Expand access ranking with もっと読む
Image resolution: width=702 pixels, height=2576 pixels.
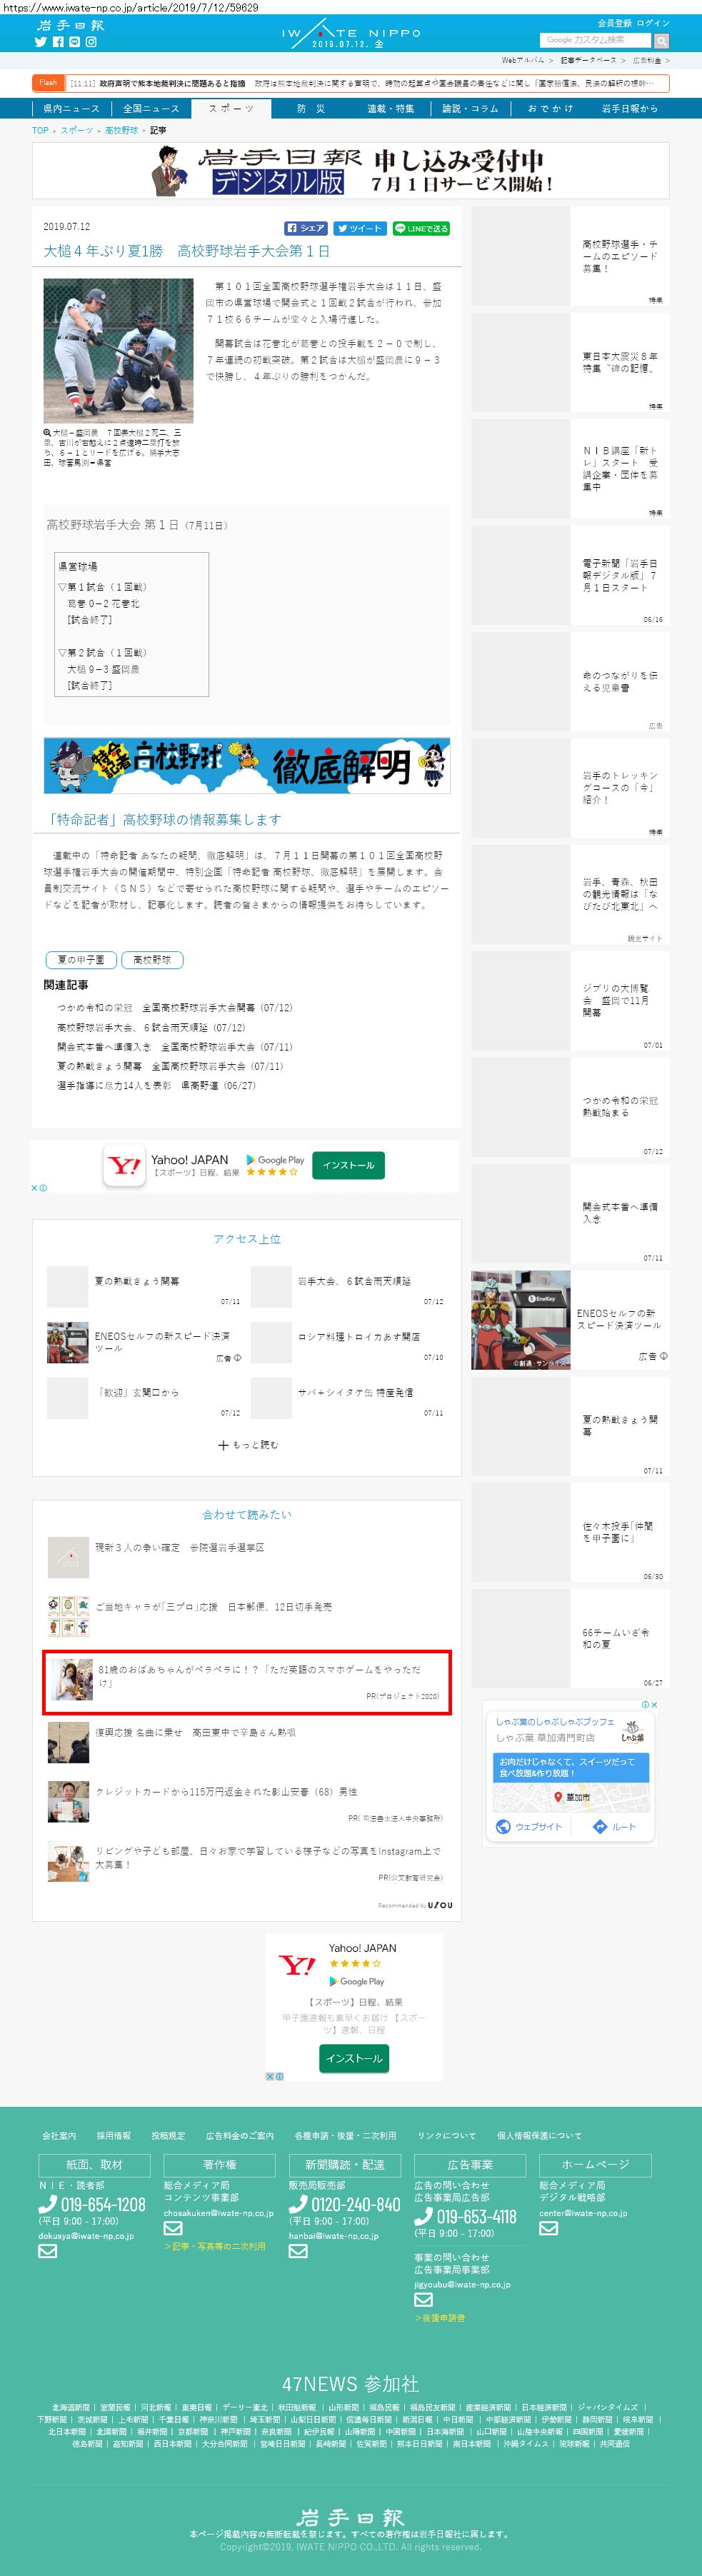click(248, 1444)
